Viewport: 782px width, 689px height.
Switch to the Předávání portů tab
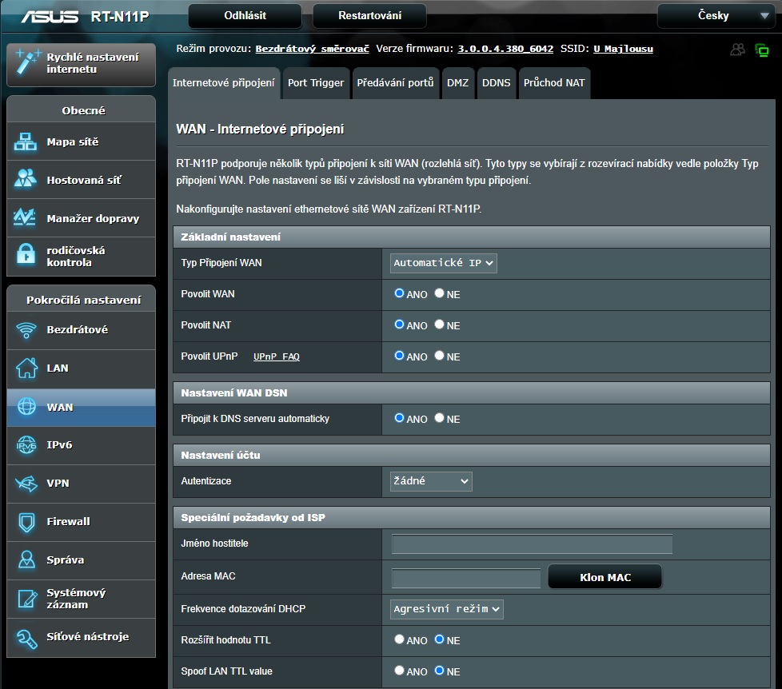395,83
